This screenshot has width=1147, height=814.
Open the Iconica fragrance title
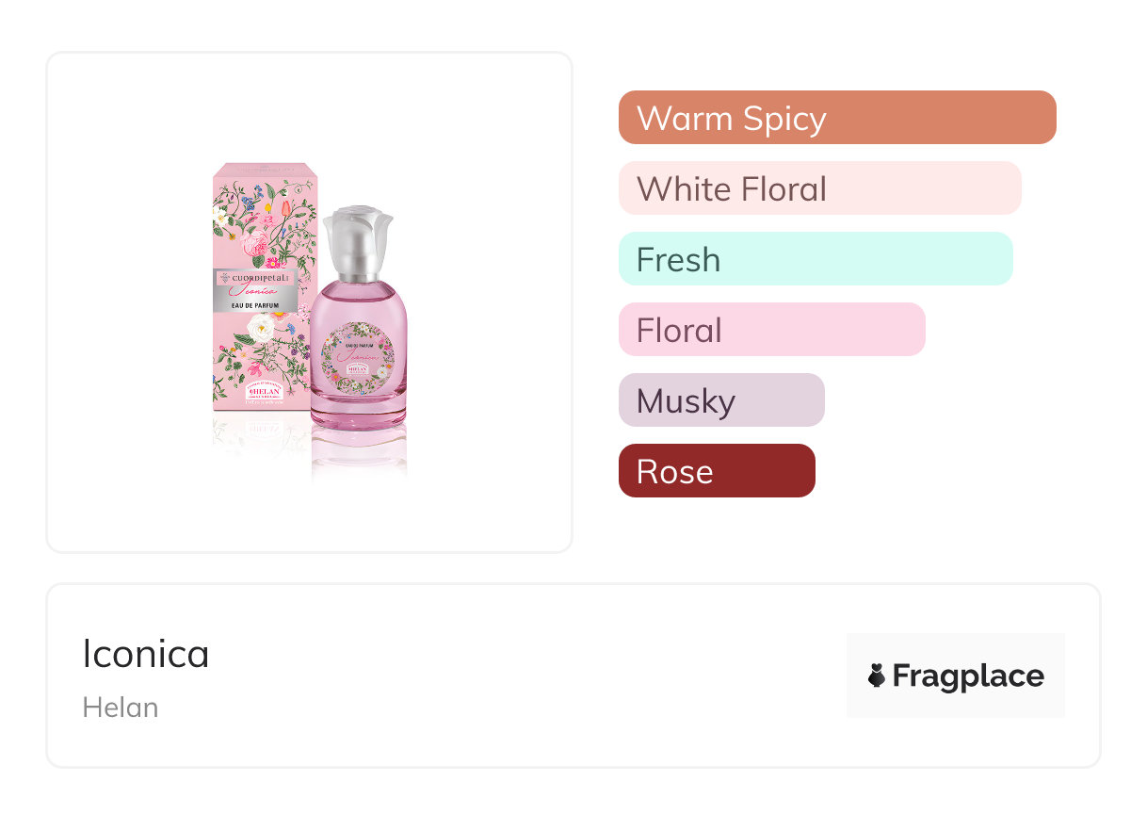point(146,654)
